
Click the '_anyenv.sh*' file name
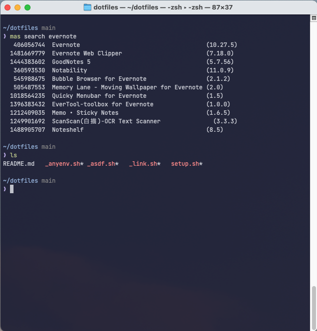tap(64, 164)
